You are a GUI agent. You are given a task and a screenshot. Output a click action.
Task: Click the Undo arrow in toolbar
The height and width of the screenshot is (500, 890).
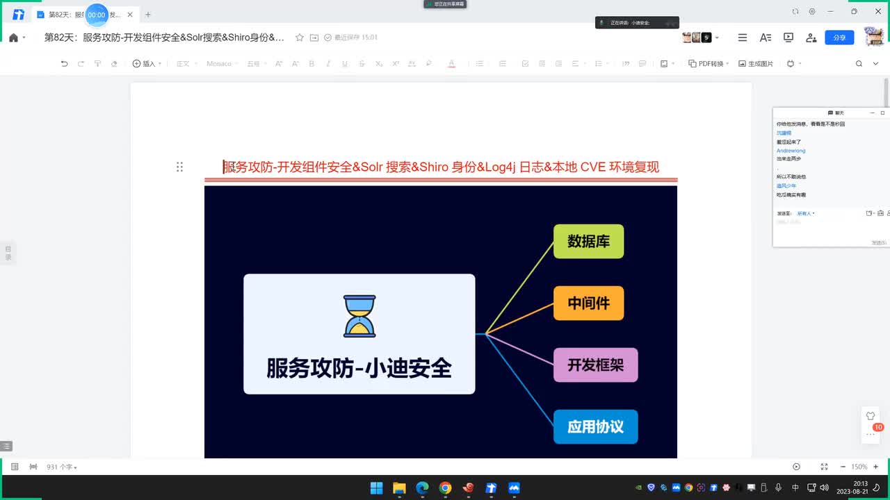[64, 63]
